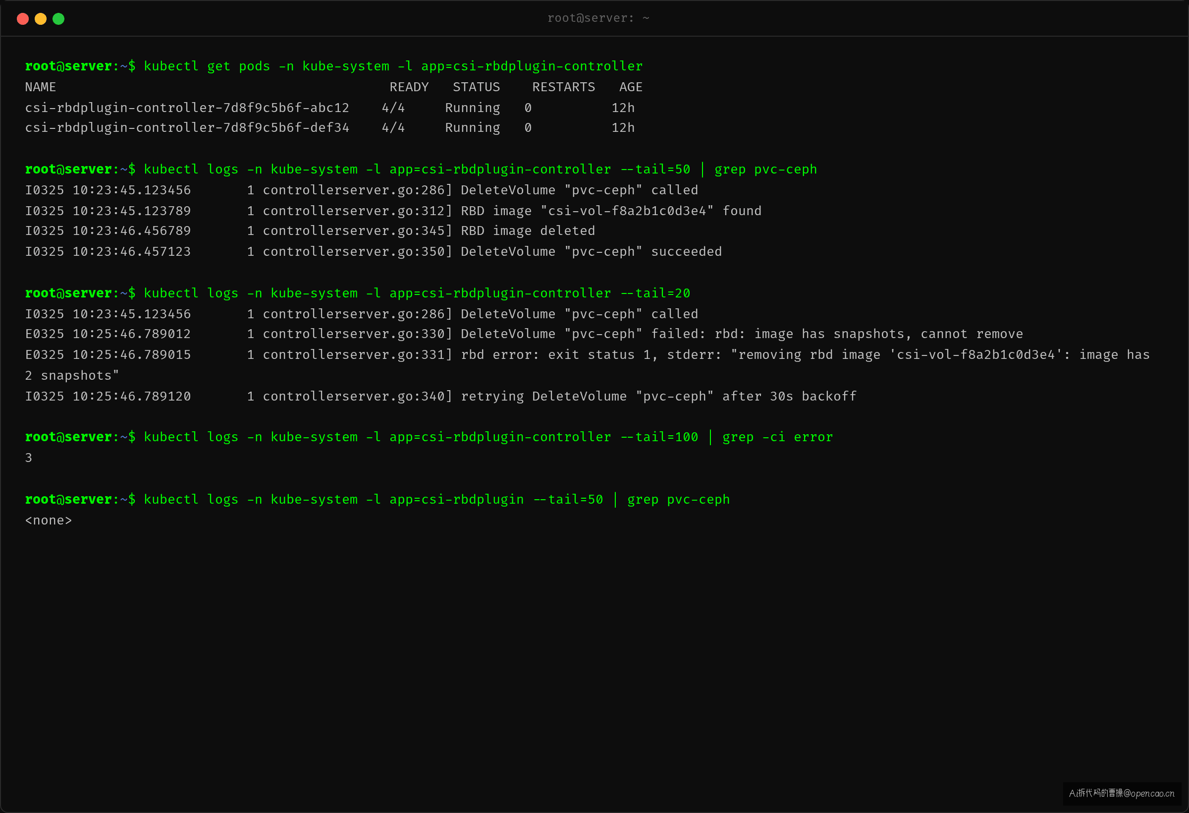The width and height of the screenshot is (1189, 813).
Task: Click the kubectl get pods command line
Action: [x=333, y=66]
